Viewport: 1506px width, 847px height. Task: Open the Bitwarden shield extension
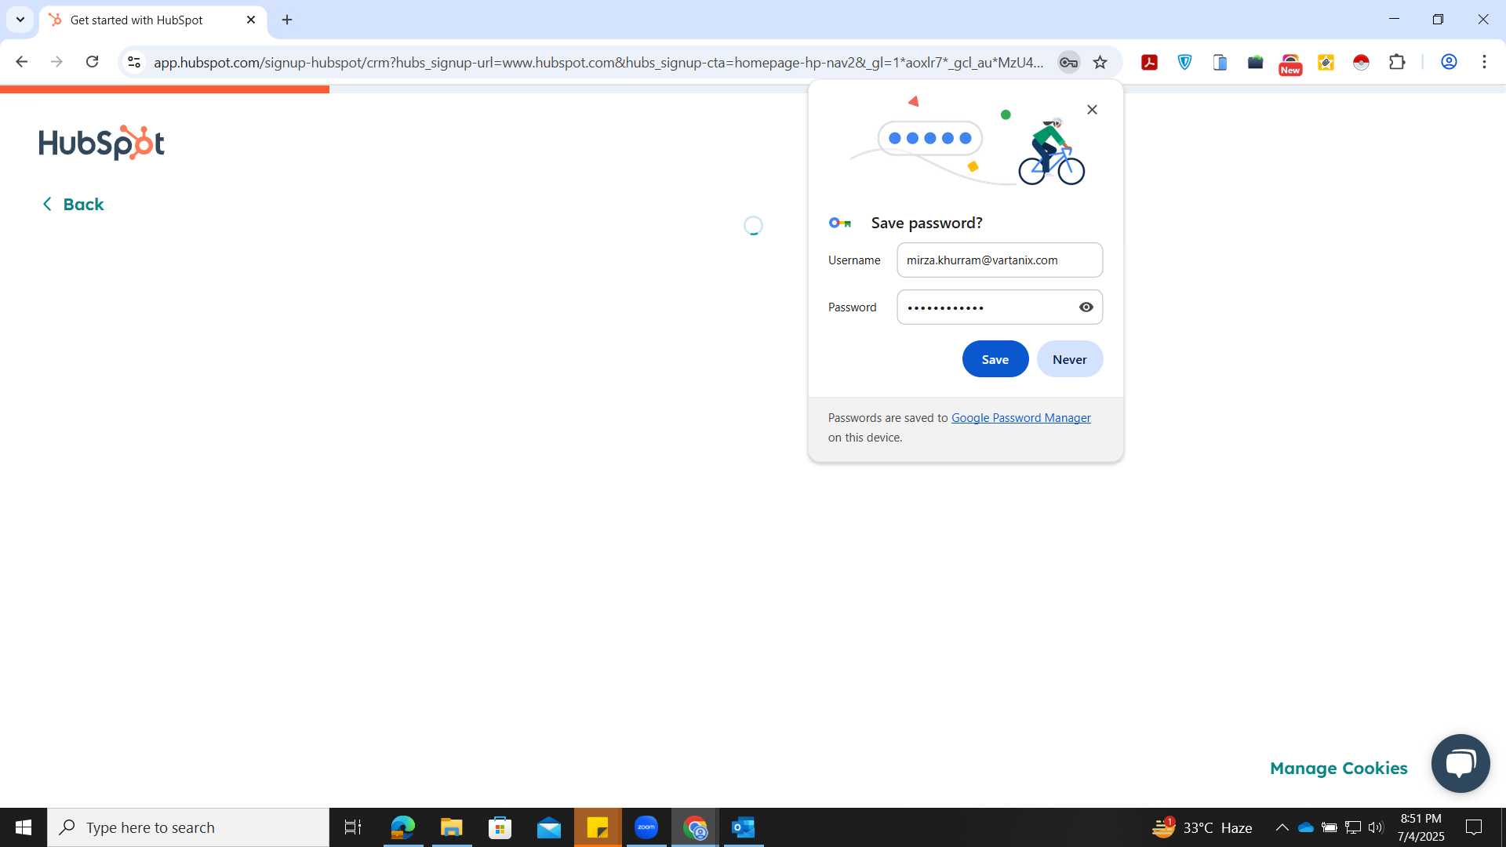[x=1184, y=62]
